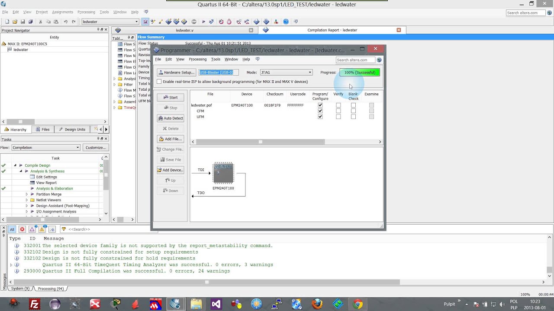Switch to System (9) messages tab
Image resolution: width=554 pixels, height=311 pixels.
pos(20,289)
